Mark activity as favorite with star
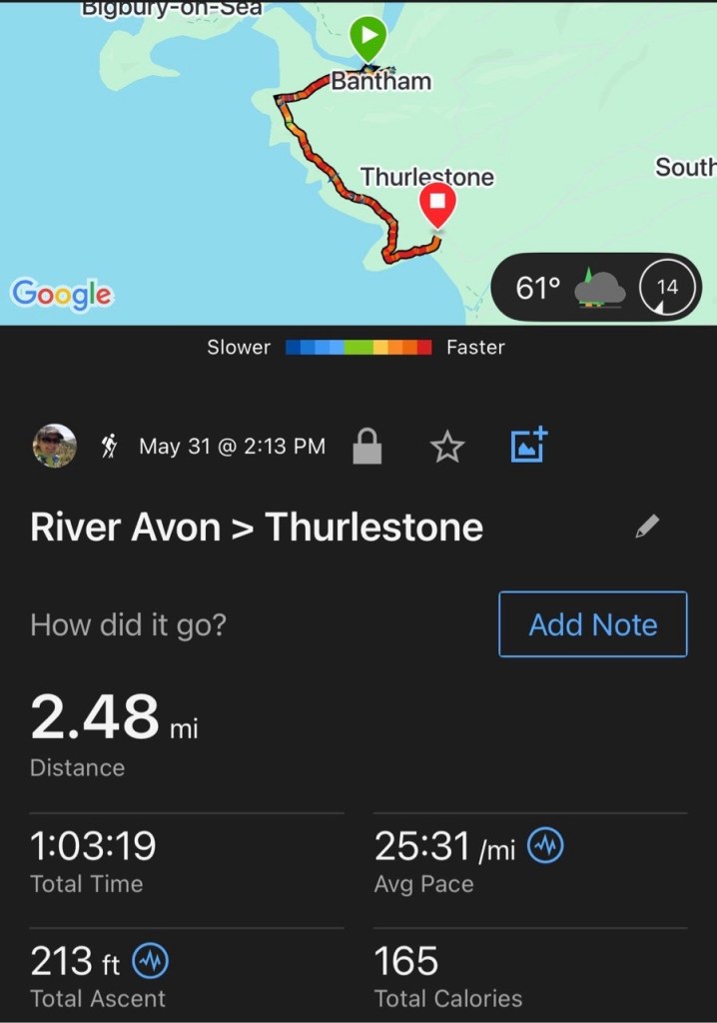 447,447
